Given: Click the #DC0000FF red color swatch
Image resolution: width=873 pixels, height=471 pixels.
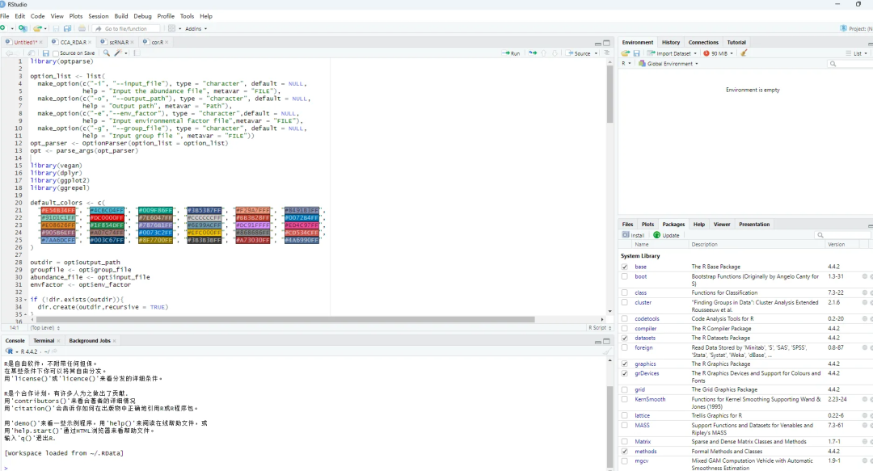Looking at the screenshot, I should pyautogui.click(x=107, y=217).
